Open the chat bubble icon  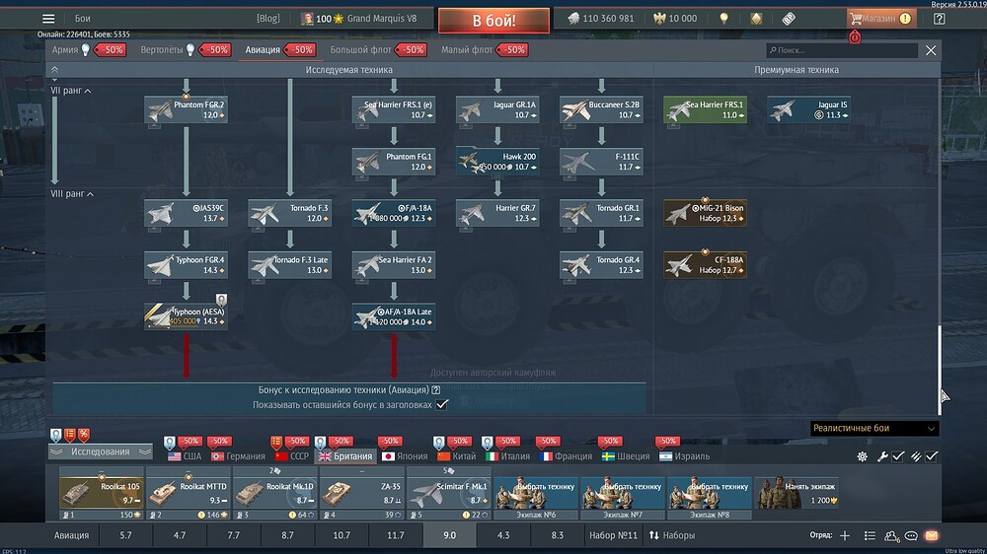[x=911, y=535]
